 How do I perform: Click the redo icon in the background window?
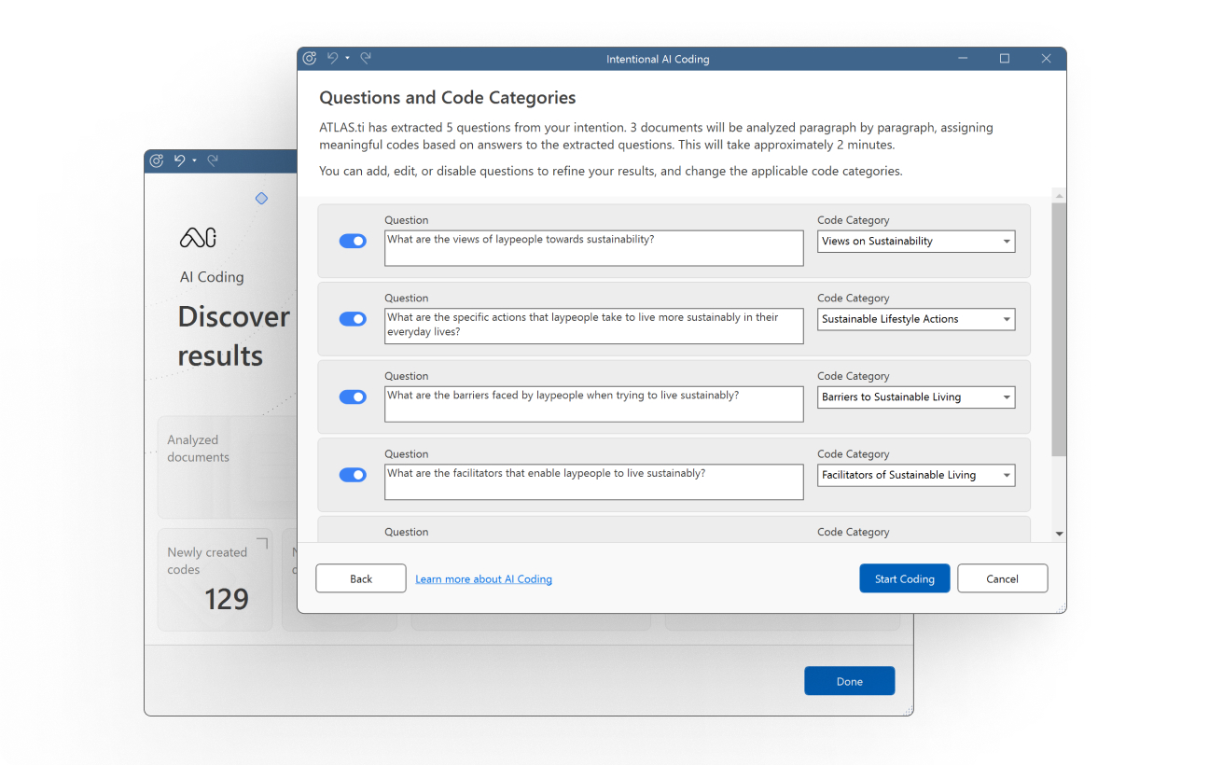213,161
